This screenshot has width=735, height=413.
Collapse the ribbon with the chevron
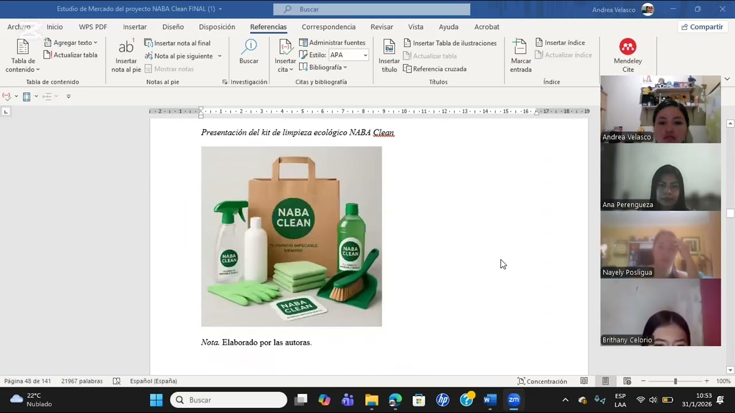[727, 79]
